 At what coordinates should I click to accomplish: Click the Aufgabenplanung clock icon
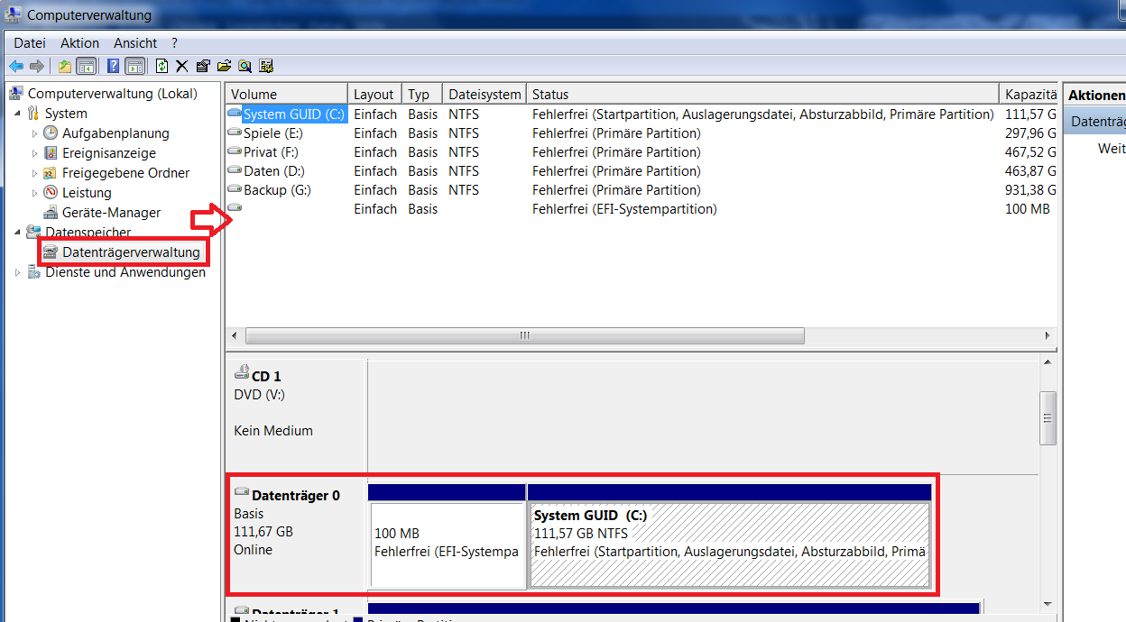[x=51, y=133]
